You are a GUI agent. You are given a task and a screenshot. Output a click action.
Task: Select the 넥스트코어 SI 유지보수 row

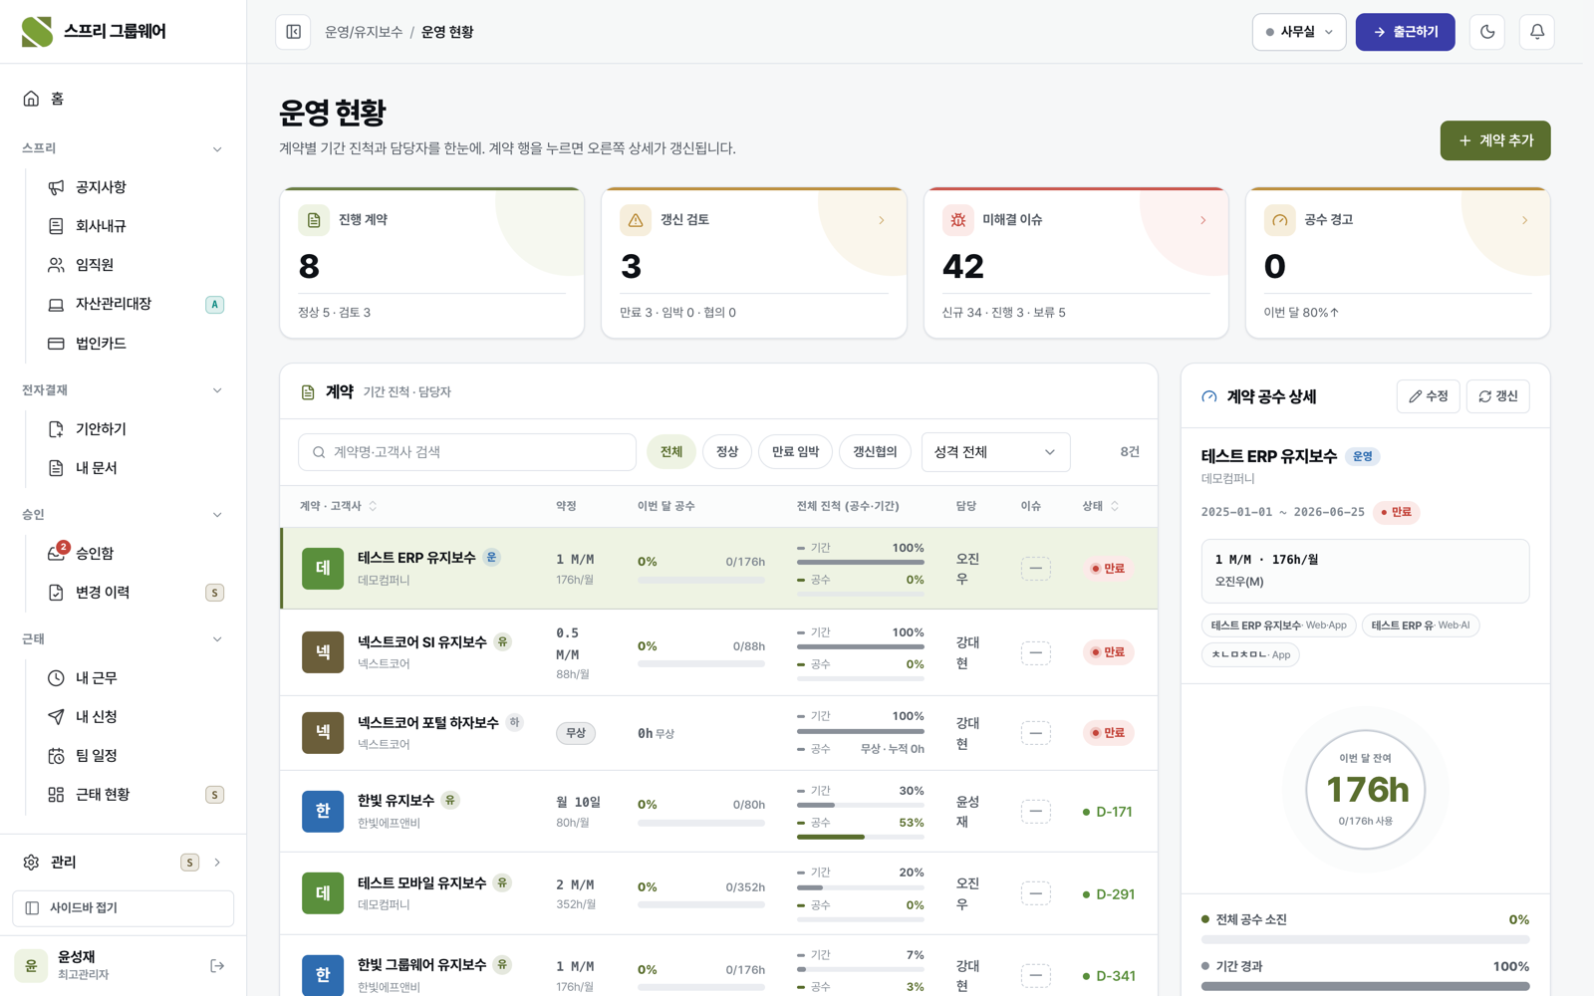click(719, 653)
